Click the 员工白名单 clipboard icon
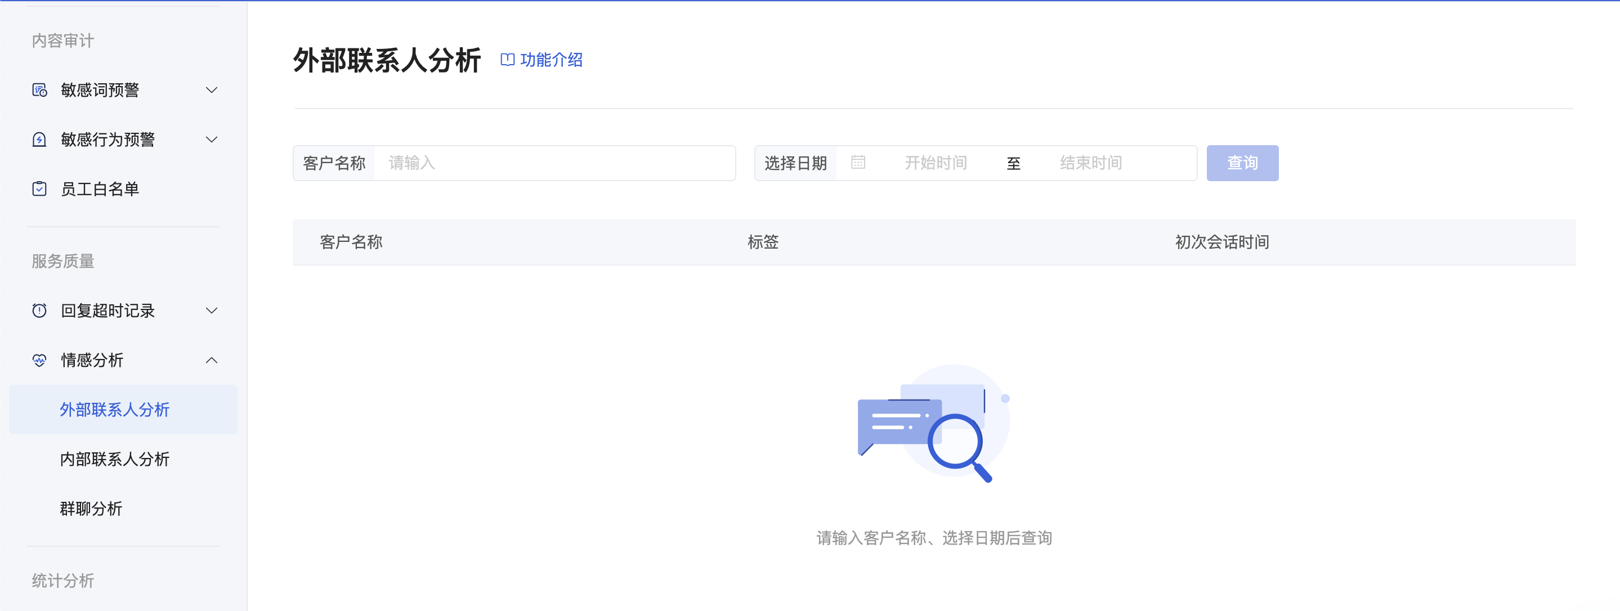Image resolution: width=1620 pixels, height=611 pixels. [x=39, y=188]
